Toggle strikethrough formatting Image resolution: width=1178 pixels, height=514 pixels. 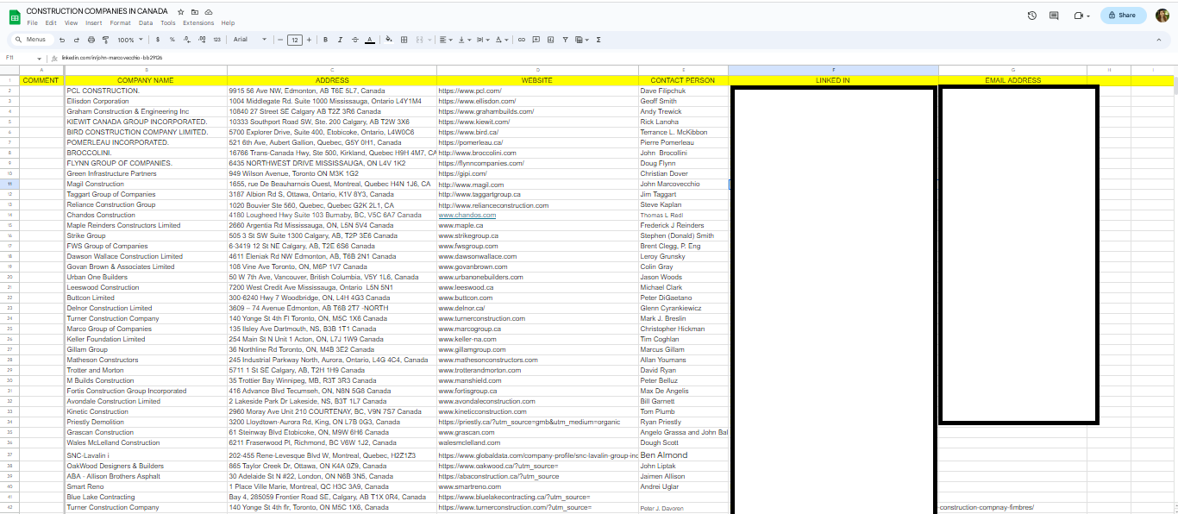click(x=354, y=40)
